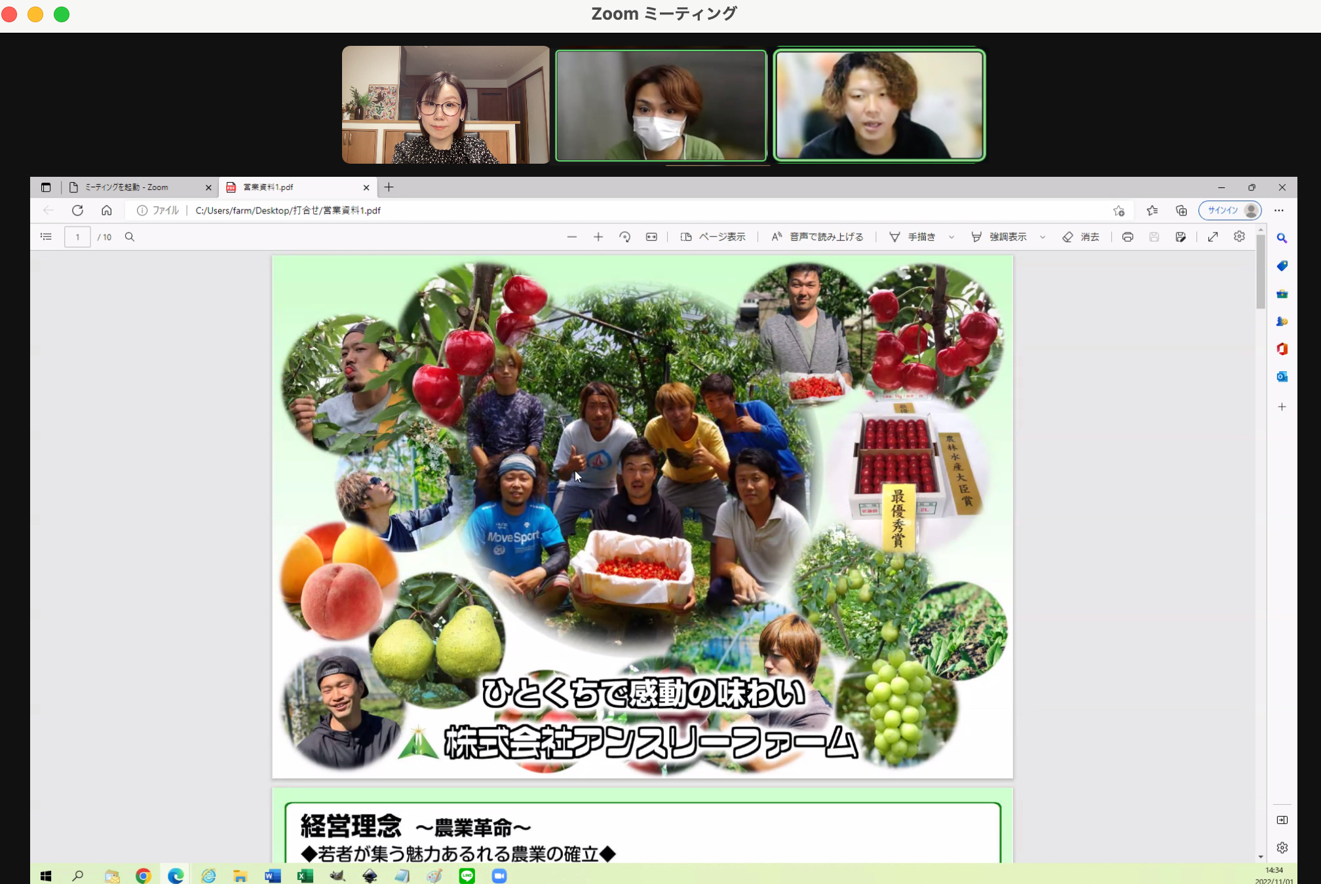This screenshot has width=1321, height=884.
Task: Open File Explorer from the taskbar
Action: tap(240, 875)
